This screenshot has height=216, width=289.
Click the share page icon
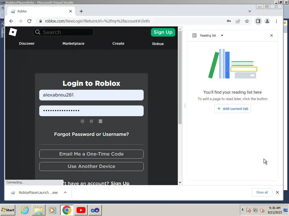pyautogui.click(x=238, y=21)
